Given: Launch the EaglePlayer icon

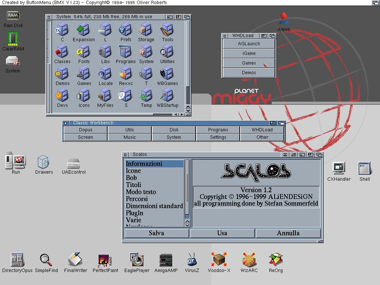Looking at the screenshot, I should (x=137, y=259).
